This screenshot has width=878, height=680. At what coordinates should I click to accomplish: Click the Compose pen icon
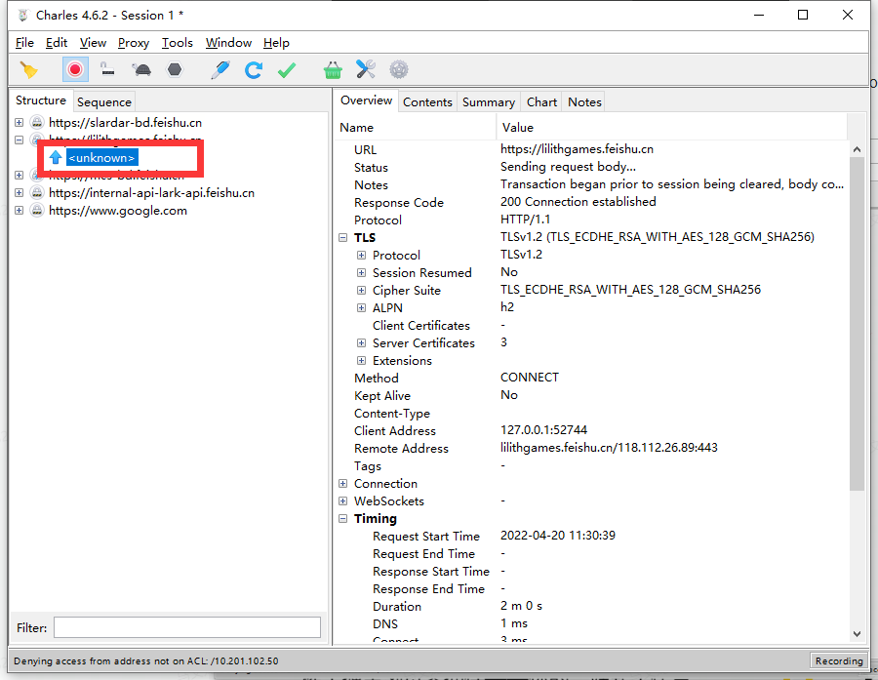[220, 70]
